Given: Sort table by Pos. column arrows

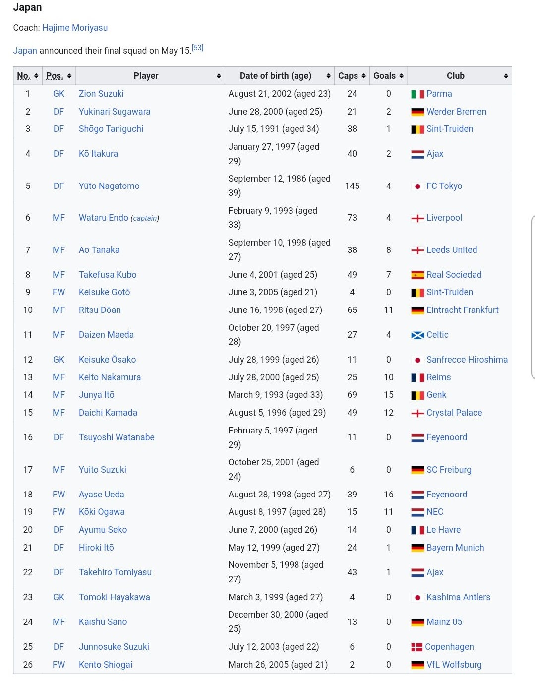Looking at the screenshot, I should [x=69, y=76].
